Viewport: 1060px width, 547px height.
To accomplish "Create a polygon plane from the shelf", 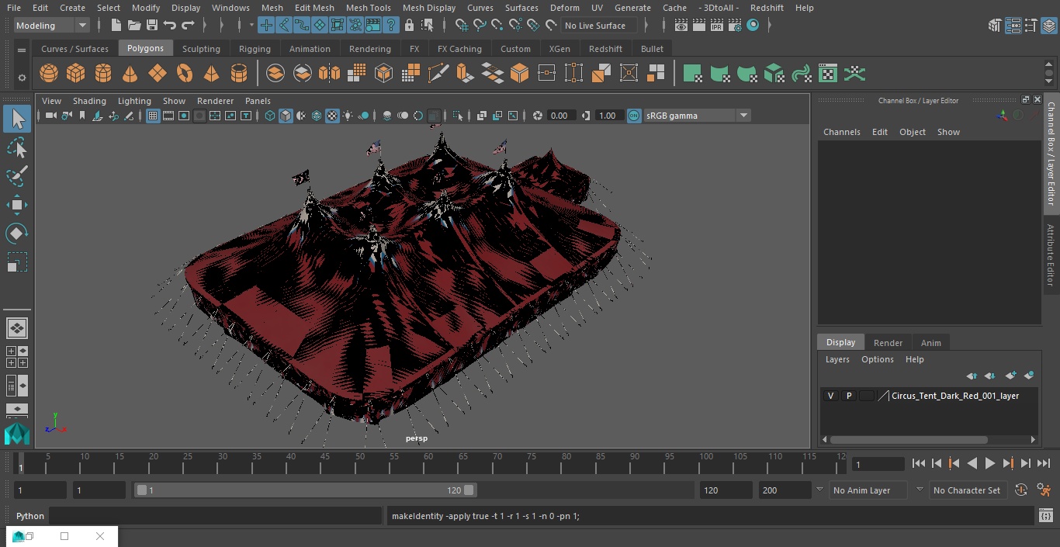I will point(158,74).
